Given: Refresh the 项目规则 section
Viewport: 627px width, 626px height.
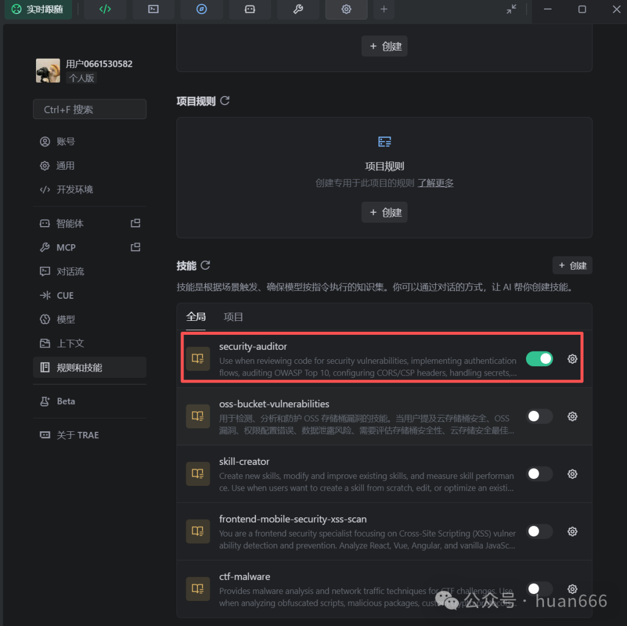Looking at the screenshot, I should tap(225, 101).
